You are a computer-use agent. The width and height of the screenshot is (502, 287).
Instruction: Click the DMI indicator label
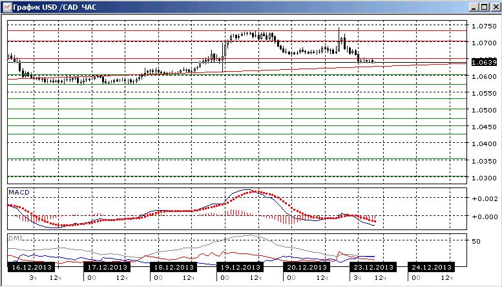[x=16, y=239]
